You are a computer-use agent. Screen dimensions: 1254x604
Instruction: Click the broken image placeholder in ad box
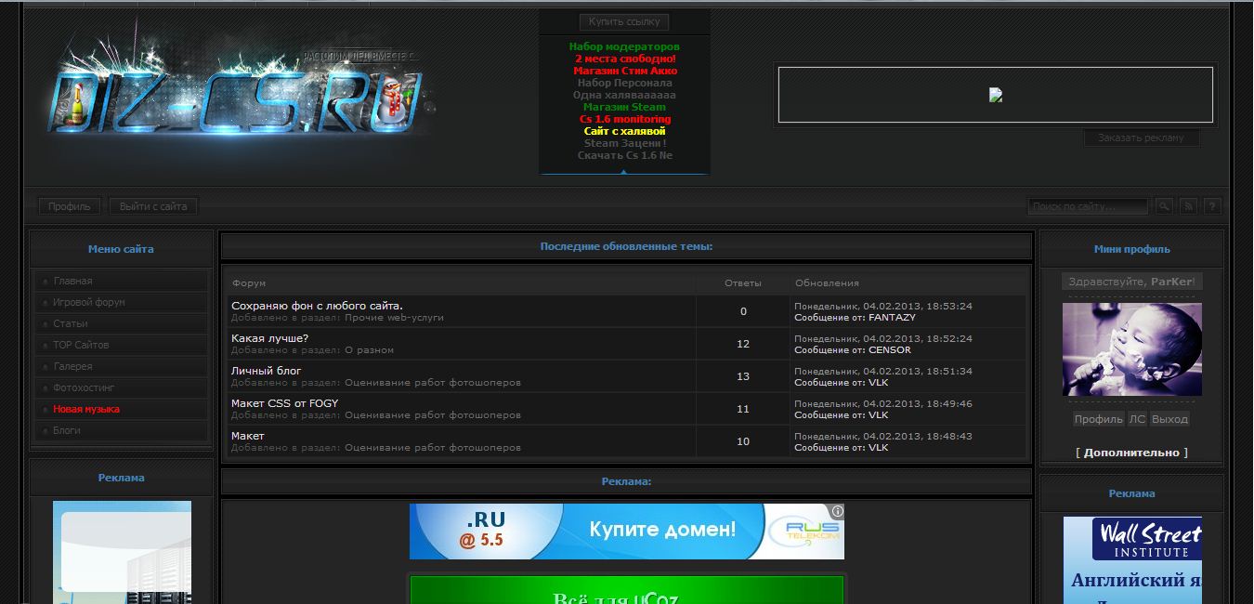[995, 95]
